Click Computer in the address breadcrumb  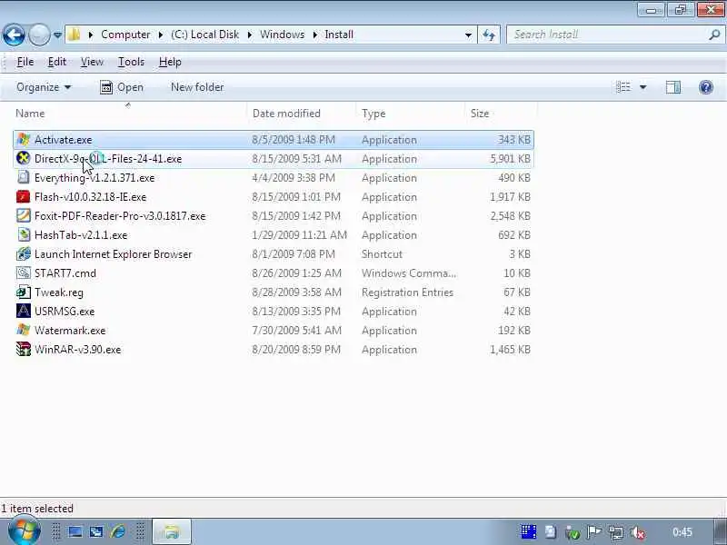[x=125, y=35]
